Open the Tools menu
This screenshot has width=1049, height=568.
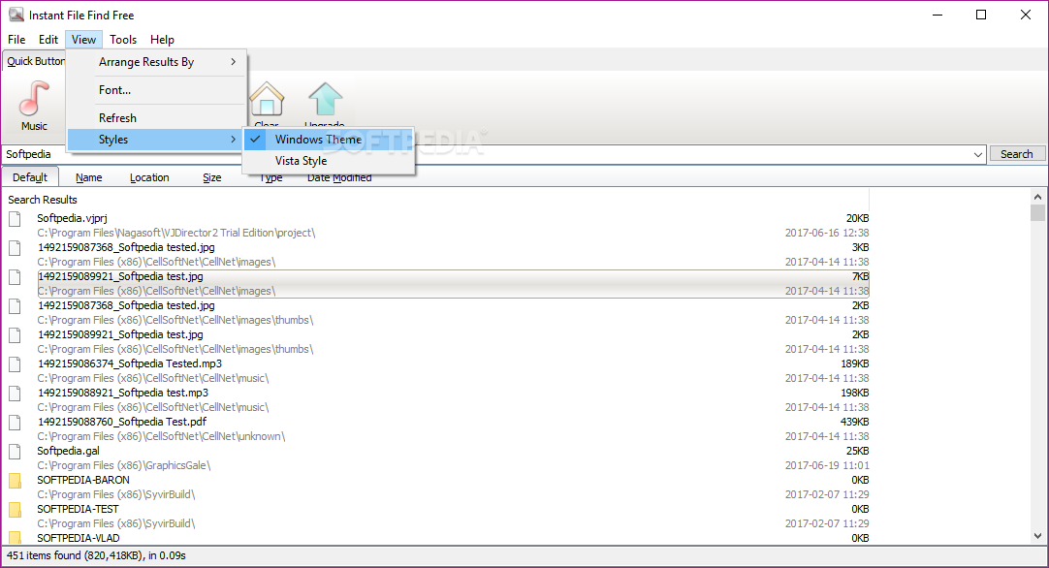tap(123, 40)
